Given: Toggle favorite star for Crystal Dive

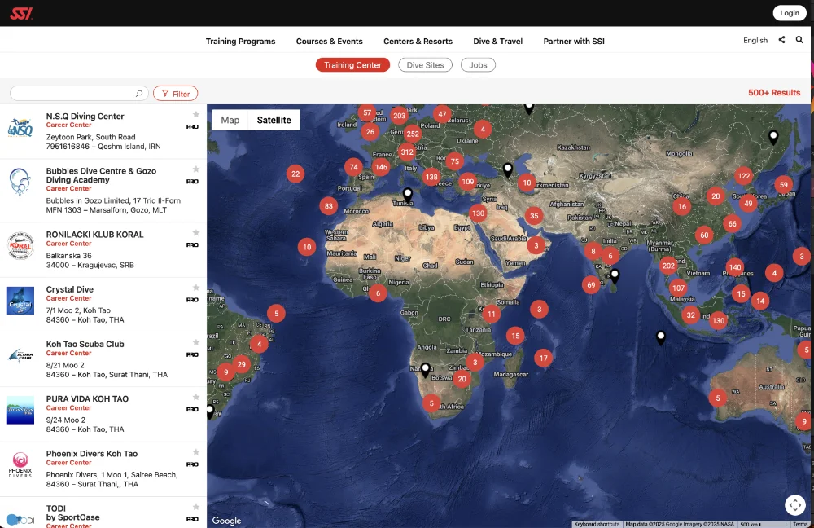Looking at the screenshot, I should (x=195, y=288).
